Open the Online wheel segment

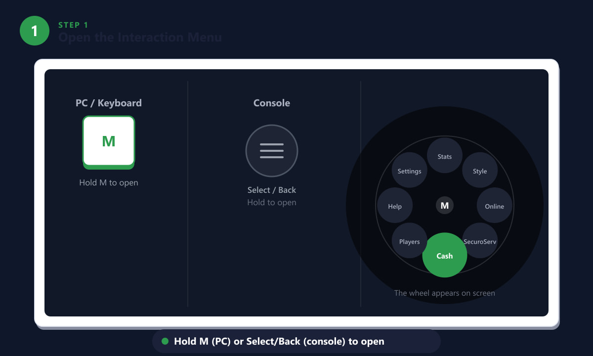coord(495,206)
